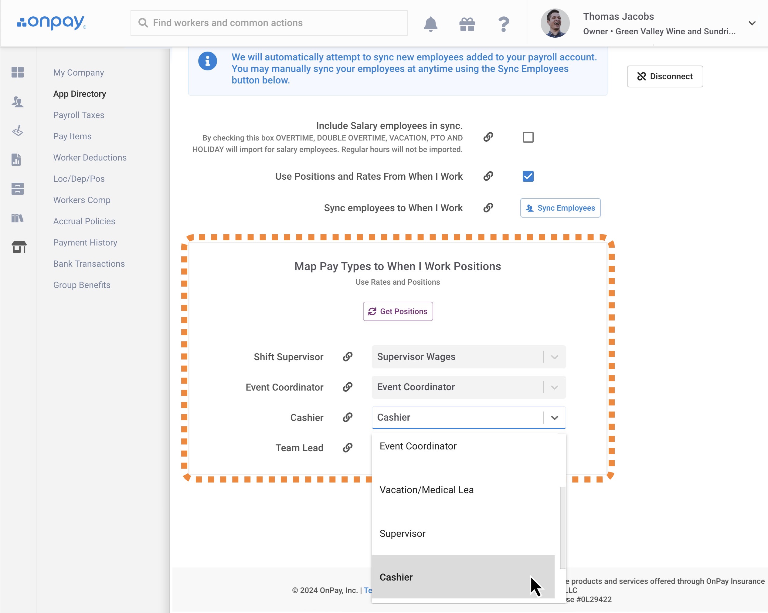This screenshot has height=613, width=768.
Task: Open Worker Deductions
Action: pos(90,157)
